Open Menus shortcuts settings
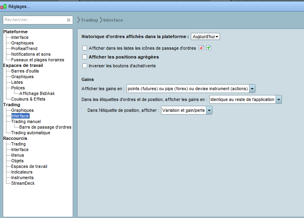 [x=18, y=155]
